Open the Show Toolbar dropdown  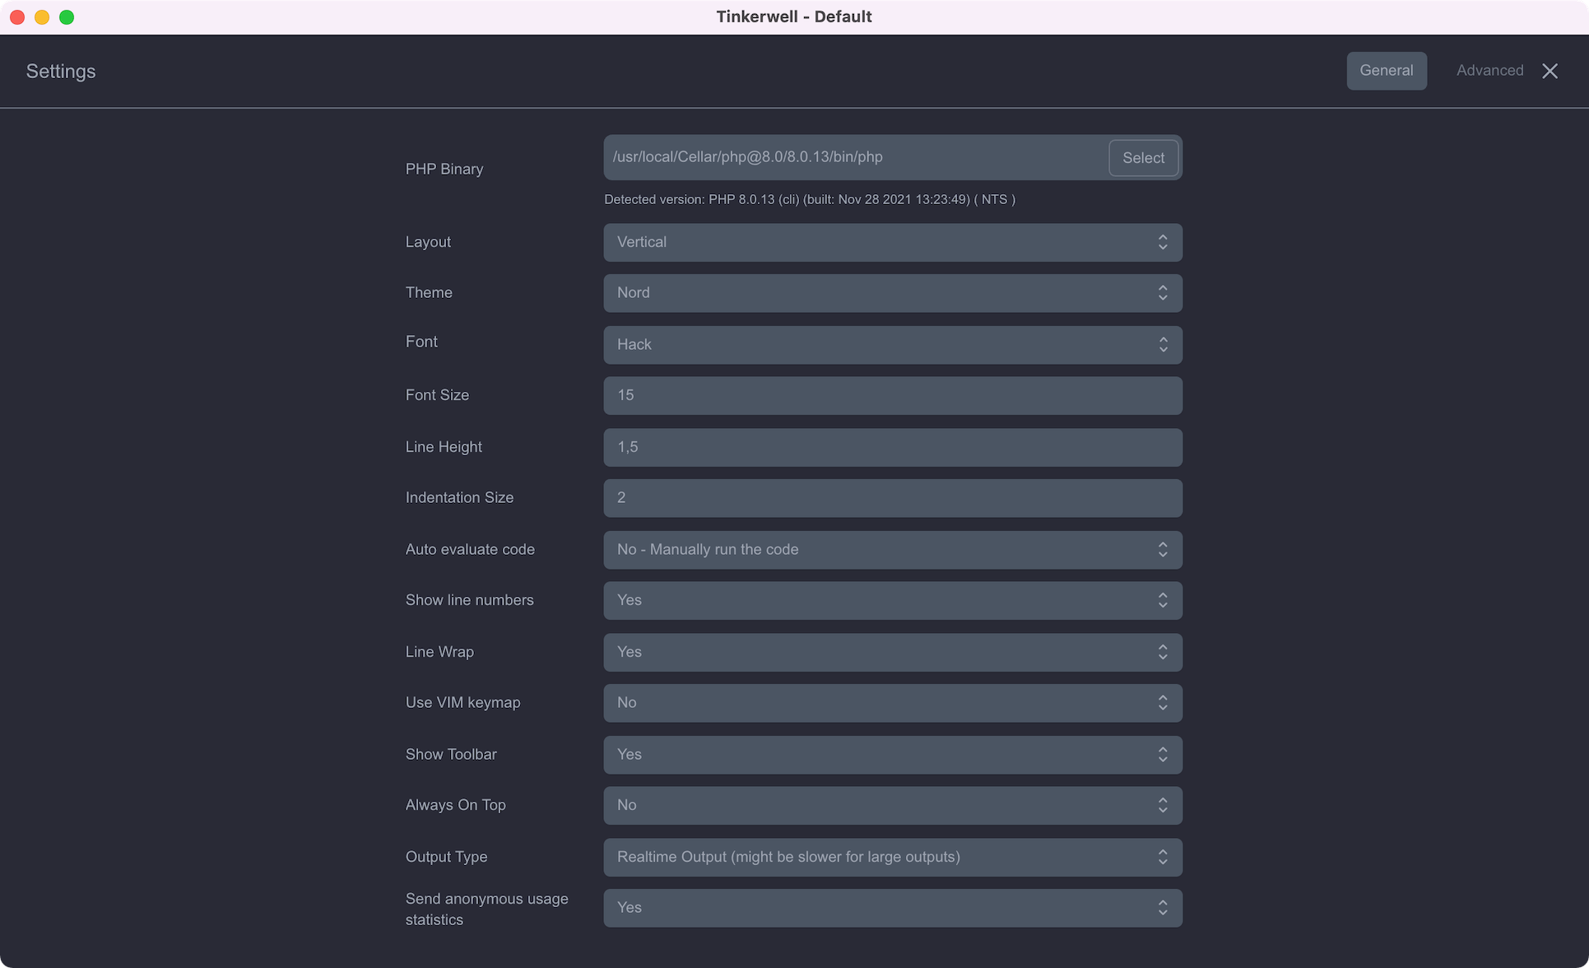pos(893,755)
